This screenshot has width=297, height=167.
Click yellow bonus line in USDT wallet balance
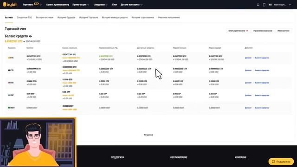70,109
